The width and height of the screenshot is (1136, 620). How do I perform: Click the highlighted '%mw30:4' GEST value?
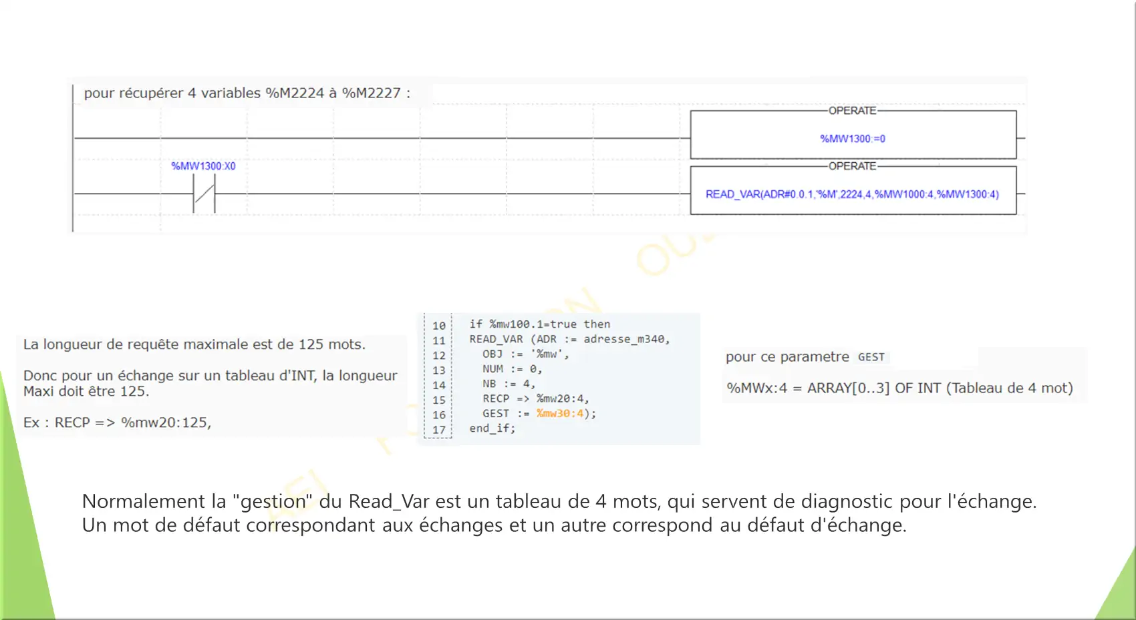(x=560, y=414)
